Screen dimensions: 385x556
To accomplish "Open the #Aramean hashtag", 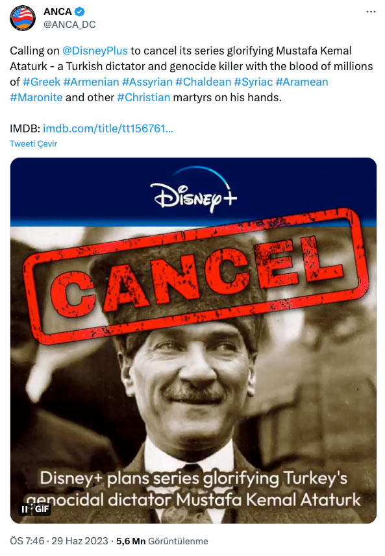I will (x=302, y=82).
